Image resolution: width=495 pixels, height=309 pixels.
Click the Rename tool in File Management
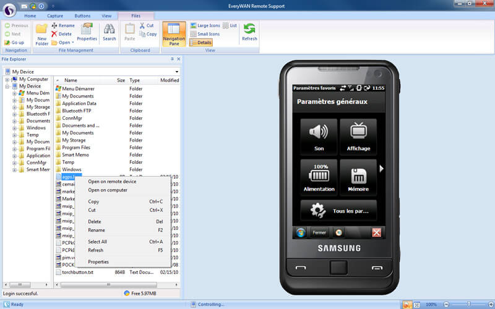[63, 25]
